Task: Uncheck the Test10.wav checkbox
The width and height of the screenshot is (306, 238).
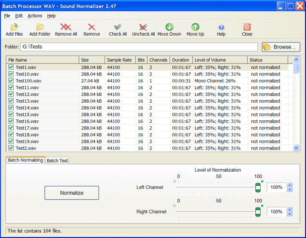Action: tap(11, 74)
